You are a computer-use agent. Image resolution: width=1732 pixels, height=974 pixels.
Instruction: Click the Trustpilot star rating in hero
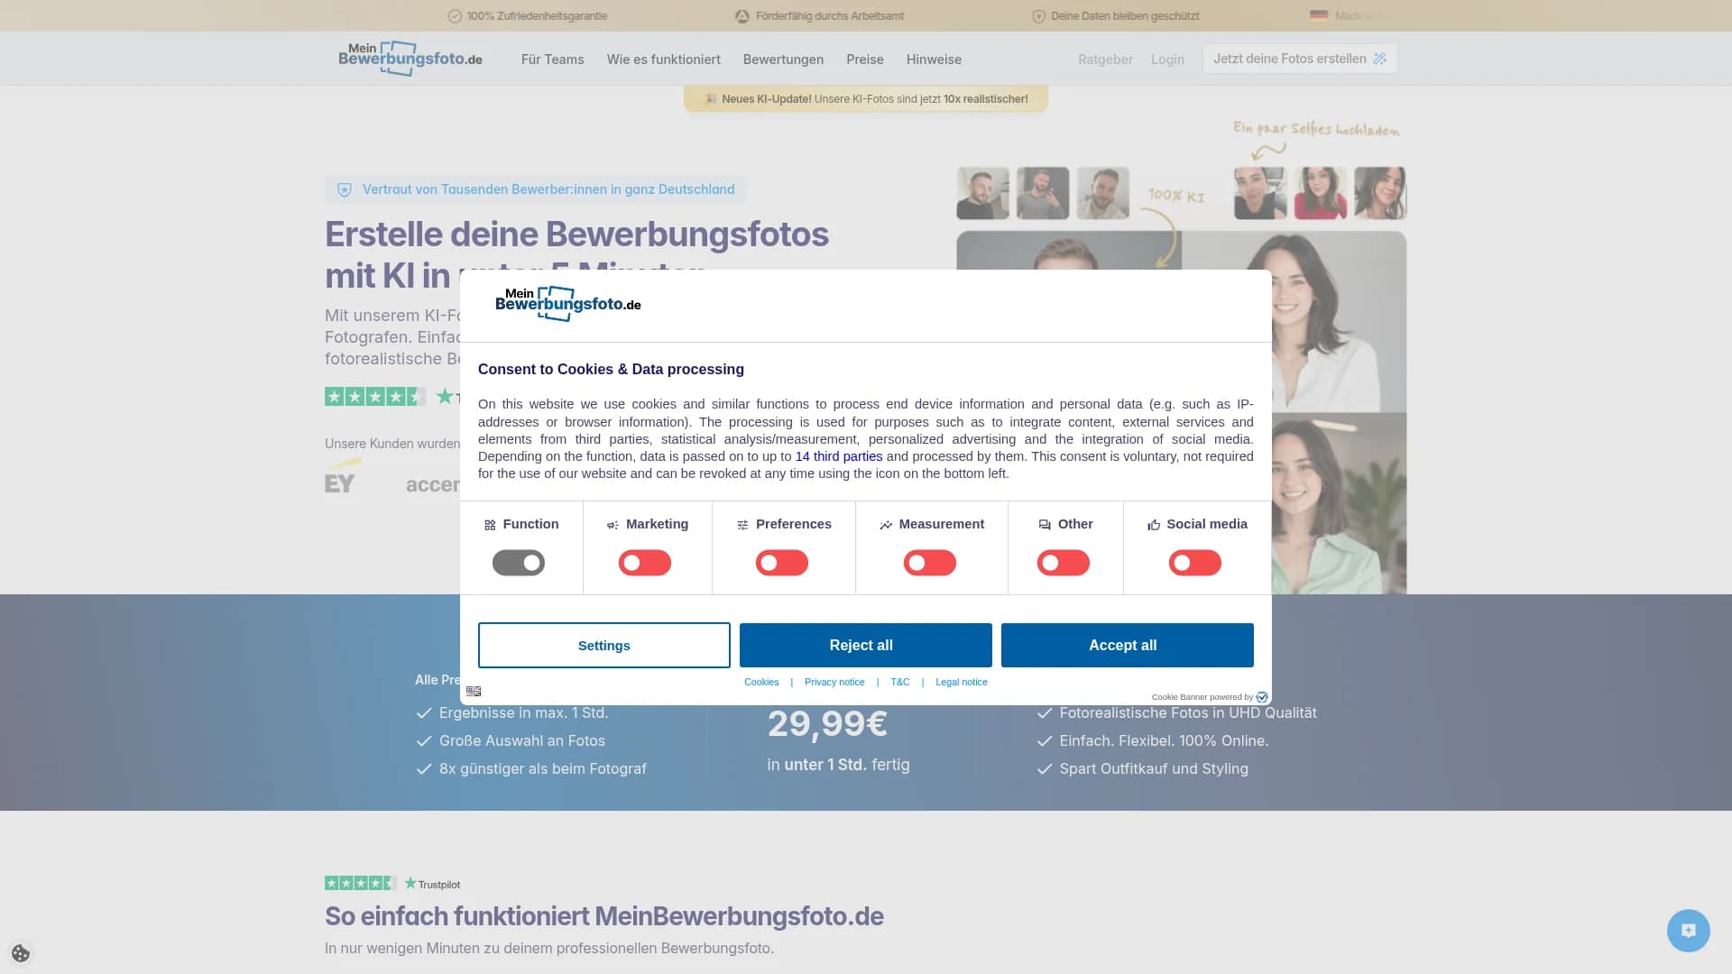374,396
